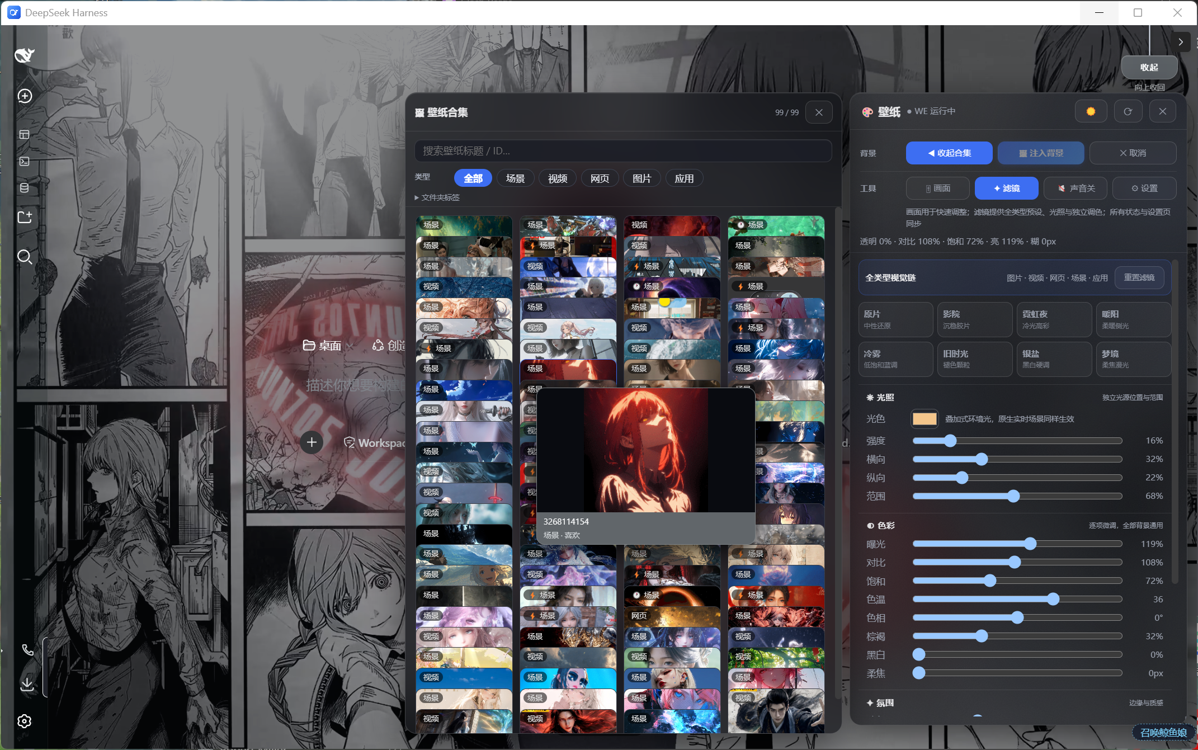Image resolution: width=1198 pixels, height=750 pixels.
Task: Apply the 旧时光 filter preset
Action: click(x=975, y=359)
